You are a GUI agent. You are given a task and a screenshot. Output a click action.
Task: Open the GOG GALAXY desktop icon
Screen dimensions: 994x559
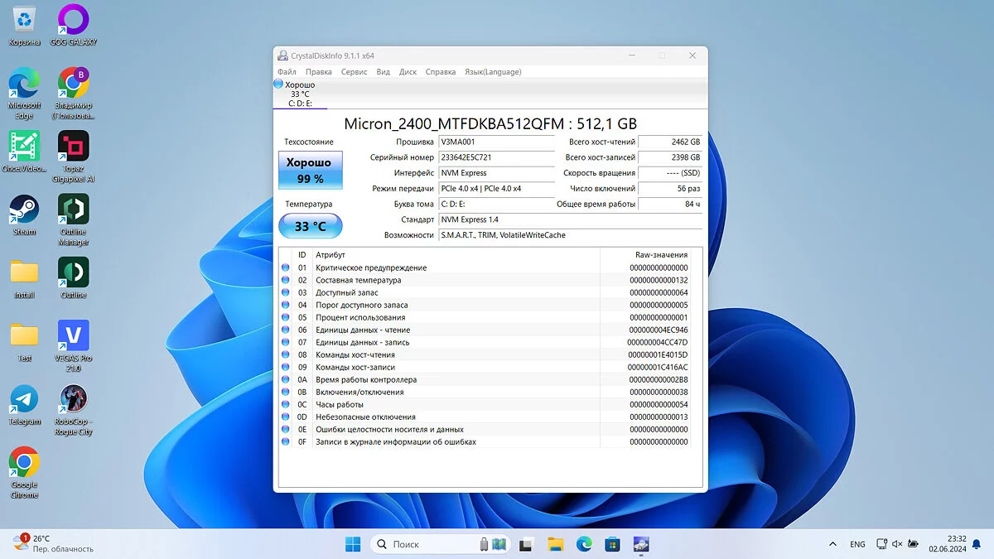pos(74,19)
